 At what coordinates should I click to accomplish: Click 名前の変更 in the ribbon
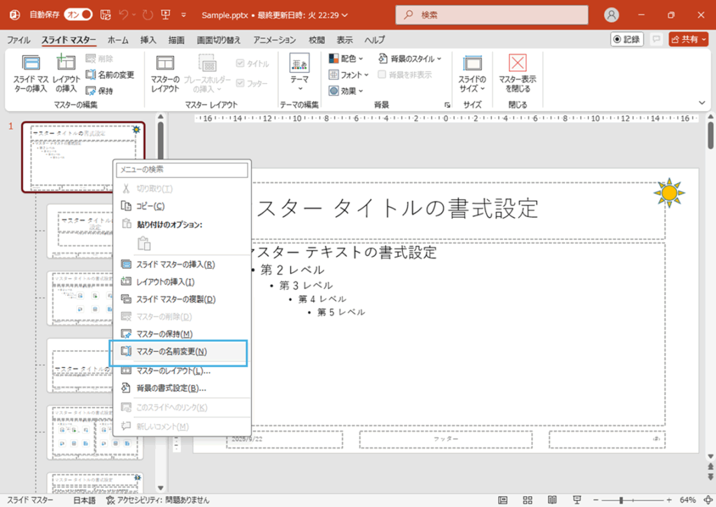[x=110, y=75]
